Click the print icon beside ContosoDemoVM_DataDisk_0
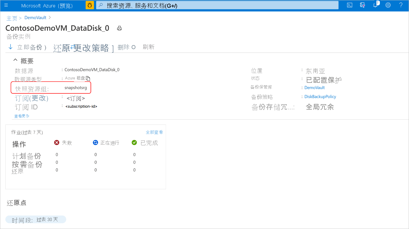Screen dimensions: 409x229 pos(119,28)
